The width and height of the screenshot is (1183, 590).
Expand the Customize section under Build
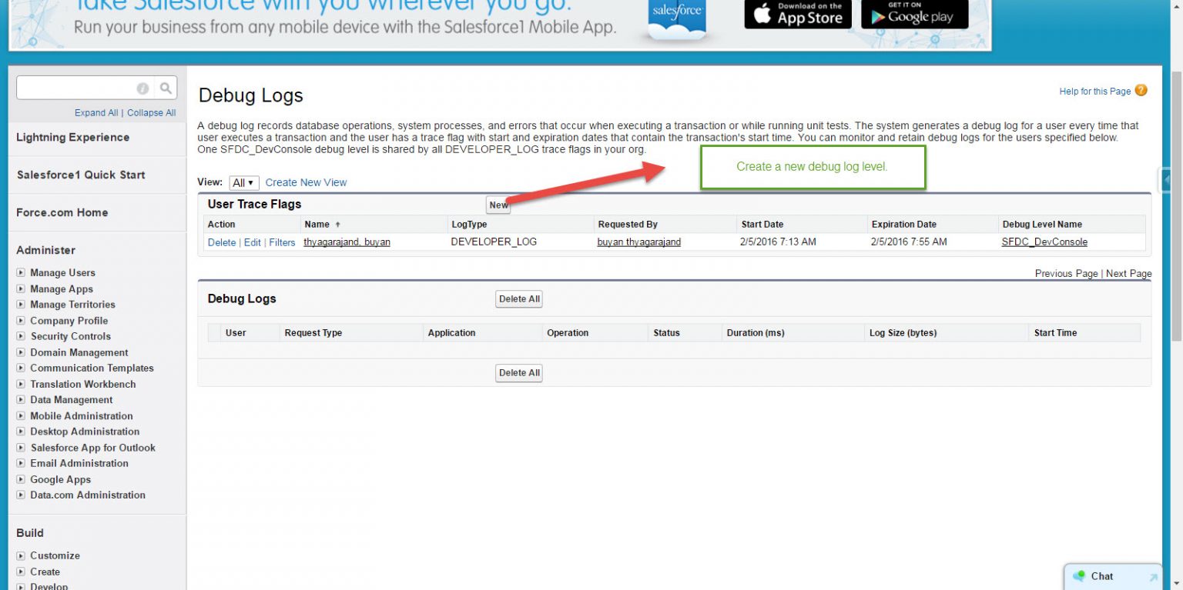[x=21, y=556]
